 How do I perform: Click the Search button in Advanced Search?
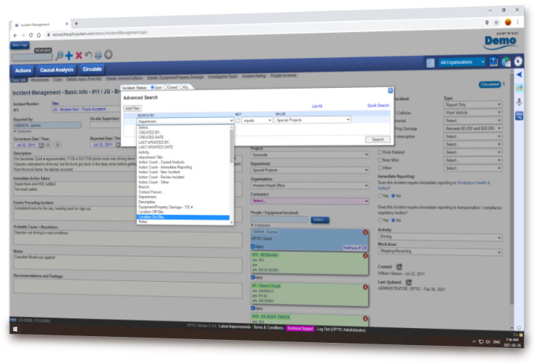[x=378, y=139]
